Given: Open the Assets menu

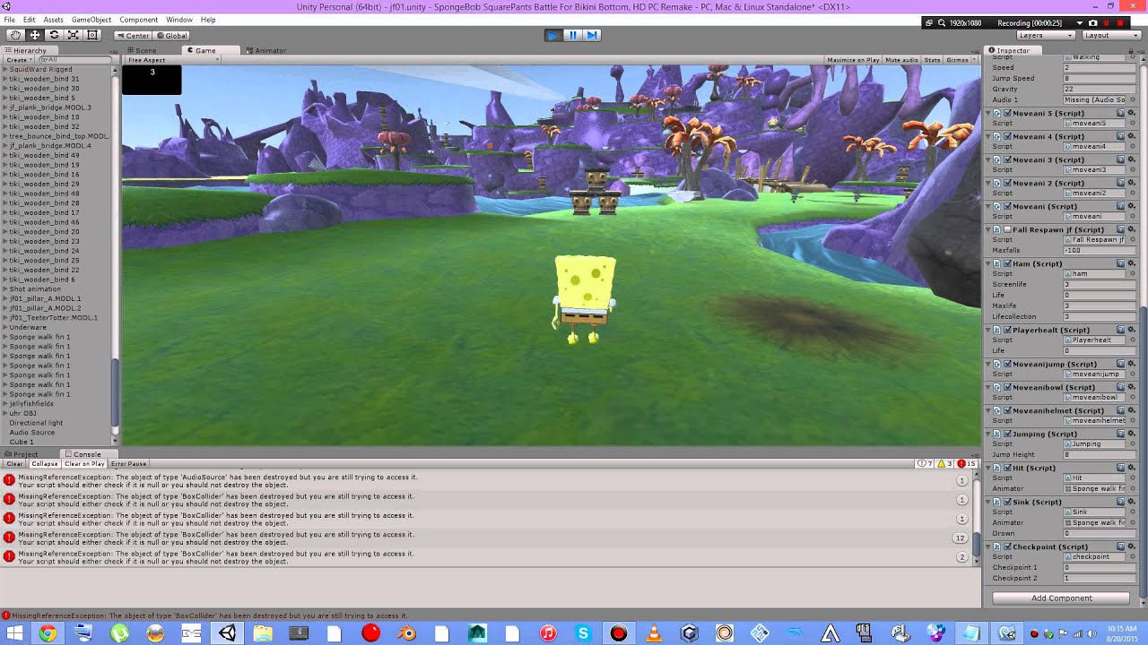Looking at the screenshot, I should click(x=53, y=19).
